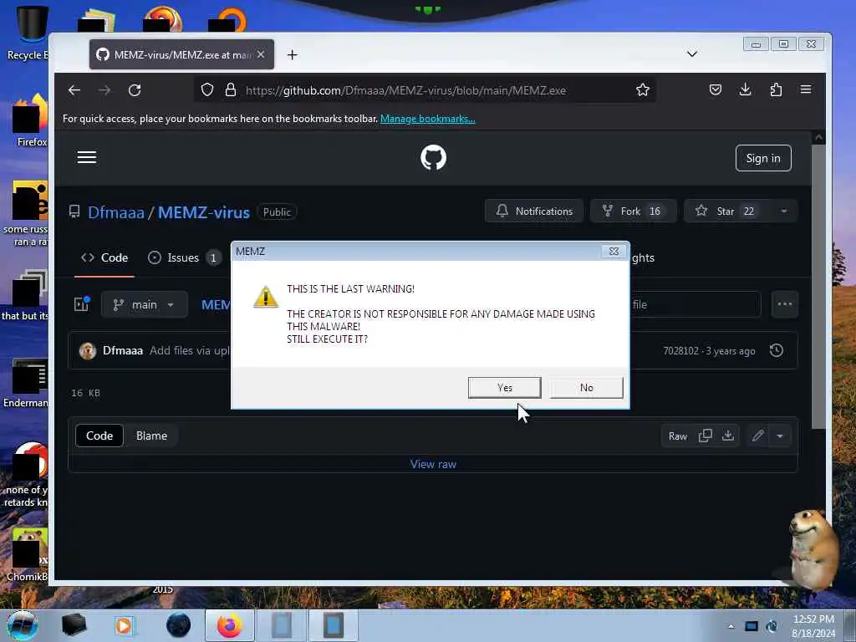The height and width of the screenshot is (642, 856).
Task: Edit this file pencil icon
Action: click(757, 436)
